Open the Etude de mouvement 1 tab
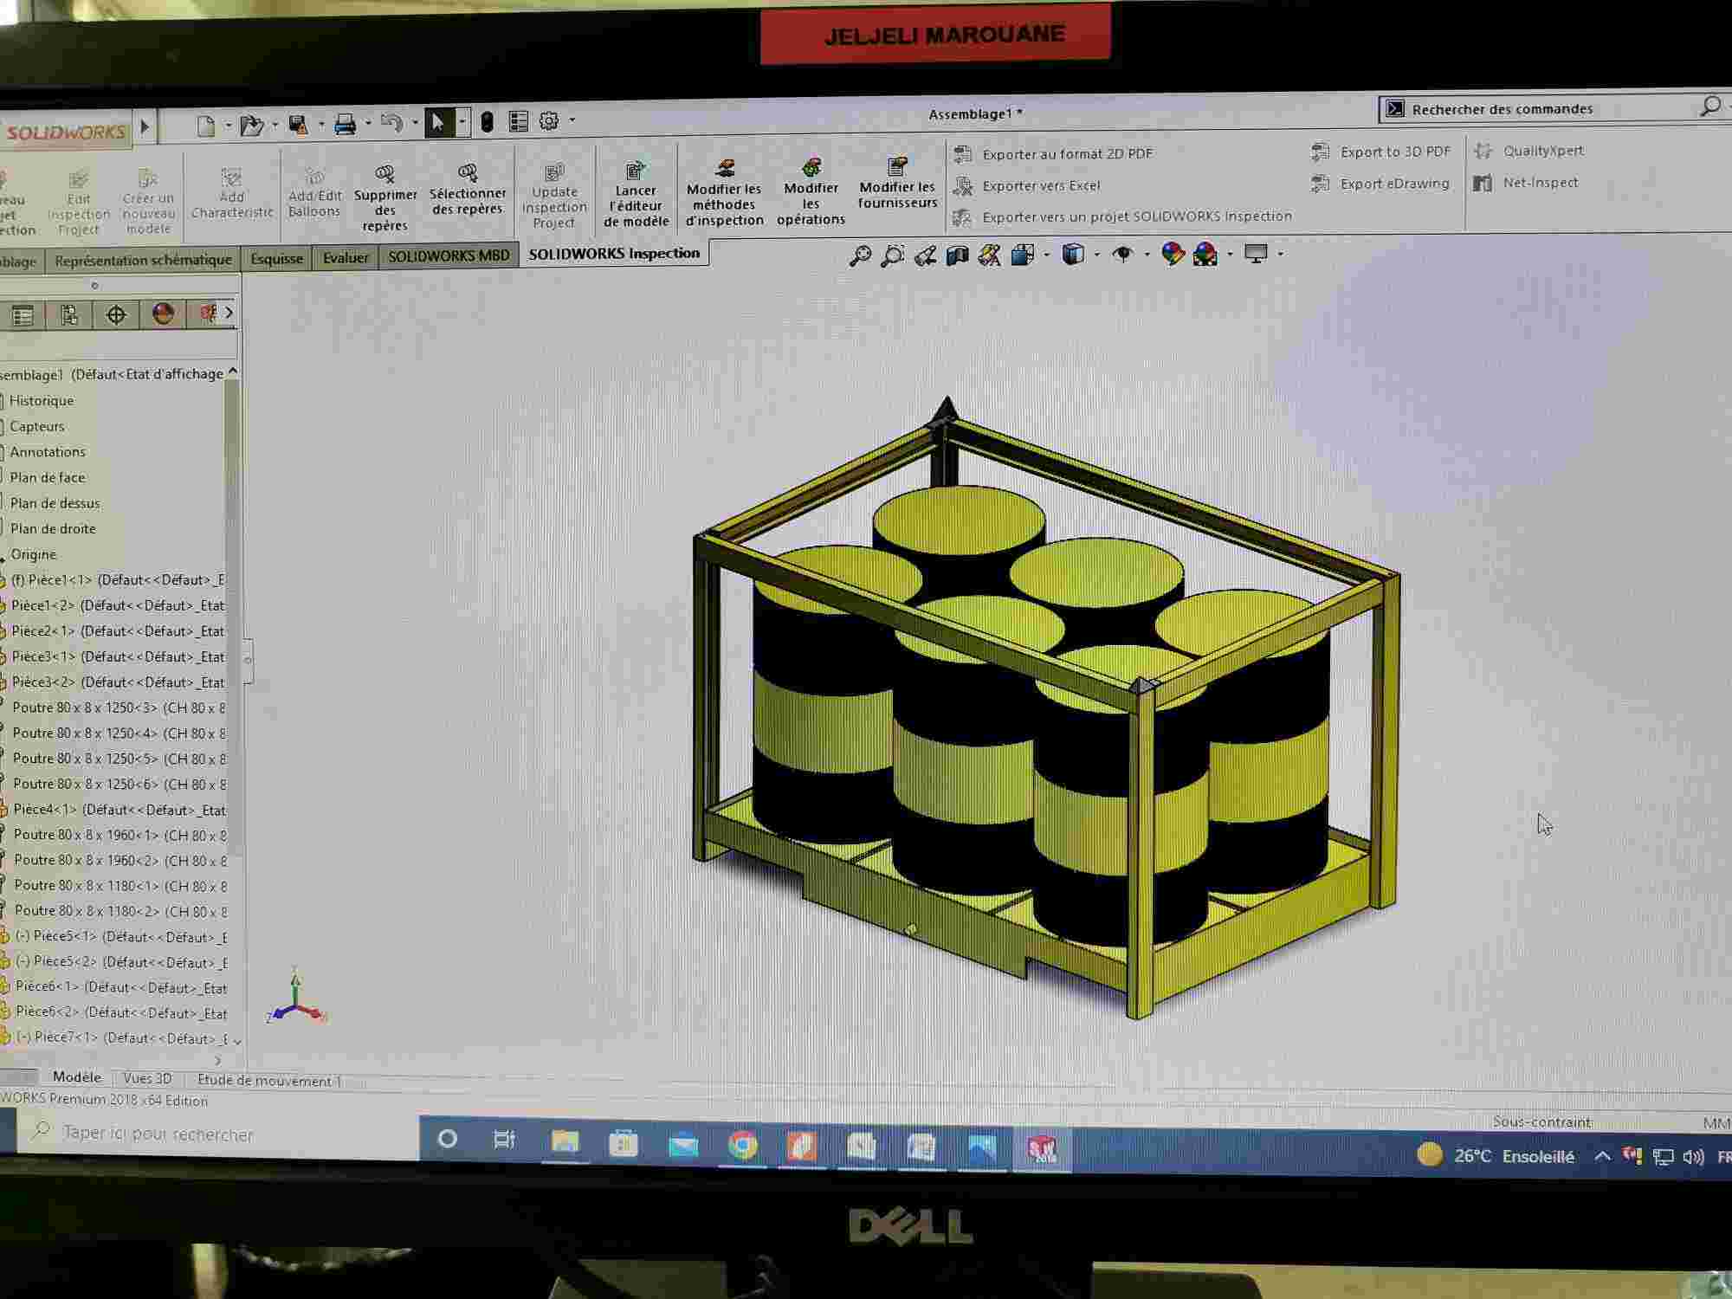Image resolution: width=1732 pixels, height=1299 pixels. [x=269, y=1081]
